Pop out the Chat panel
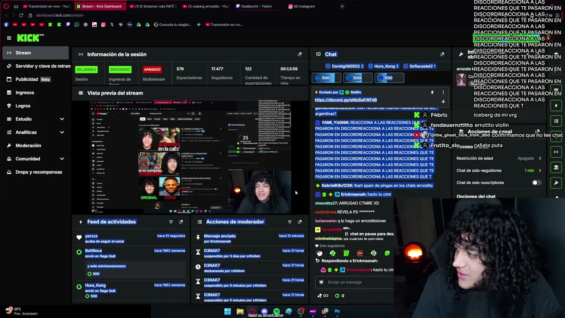565x318 pixels. (442, 54)
